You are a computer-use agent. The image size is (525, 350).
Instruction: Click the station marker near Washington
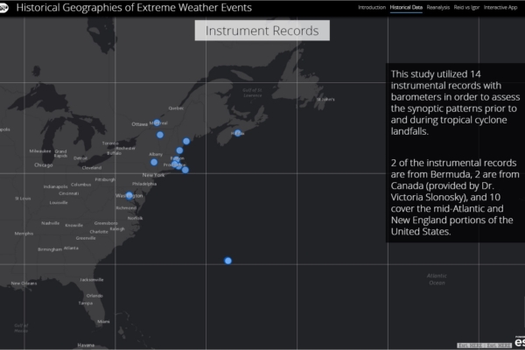pyautogui.click(x=129, y=195)
